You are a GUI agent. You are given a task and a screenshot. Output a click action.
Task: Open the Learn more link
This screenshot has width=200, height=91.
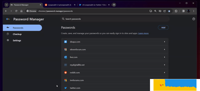click(x=143, y=33)
